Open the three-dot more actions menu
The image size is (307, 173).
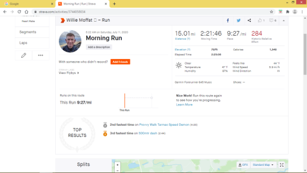[40, 55]
